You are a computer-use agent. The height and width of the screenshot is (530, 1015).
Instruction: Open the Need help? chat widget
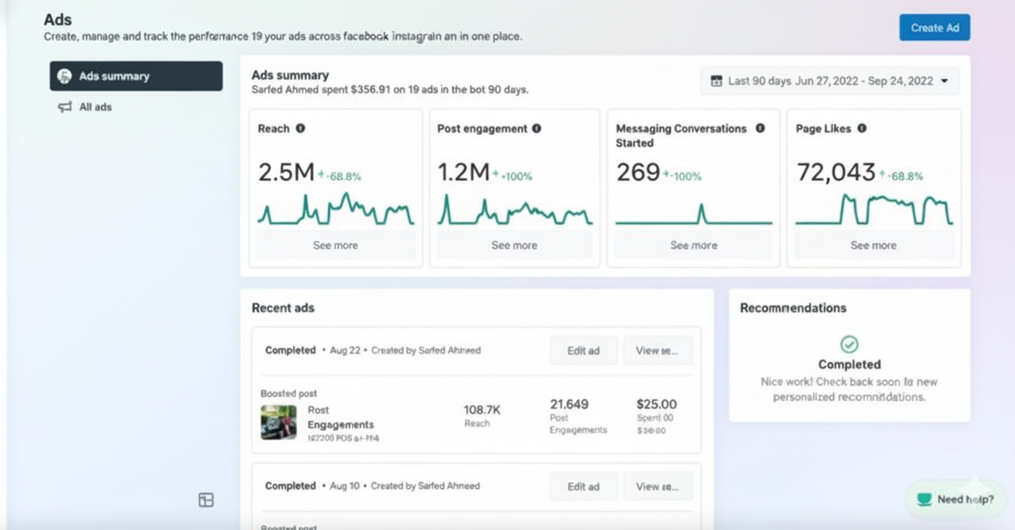point(956,499)
